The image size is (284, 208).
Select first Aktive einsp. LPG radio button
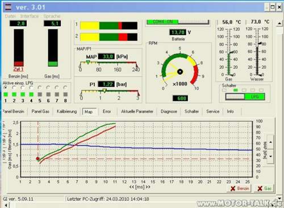(6, 88)
